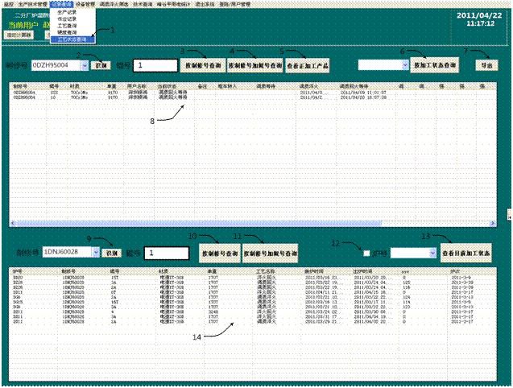
Task: Click the lower 识别 button
Action: point(111,252)
